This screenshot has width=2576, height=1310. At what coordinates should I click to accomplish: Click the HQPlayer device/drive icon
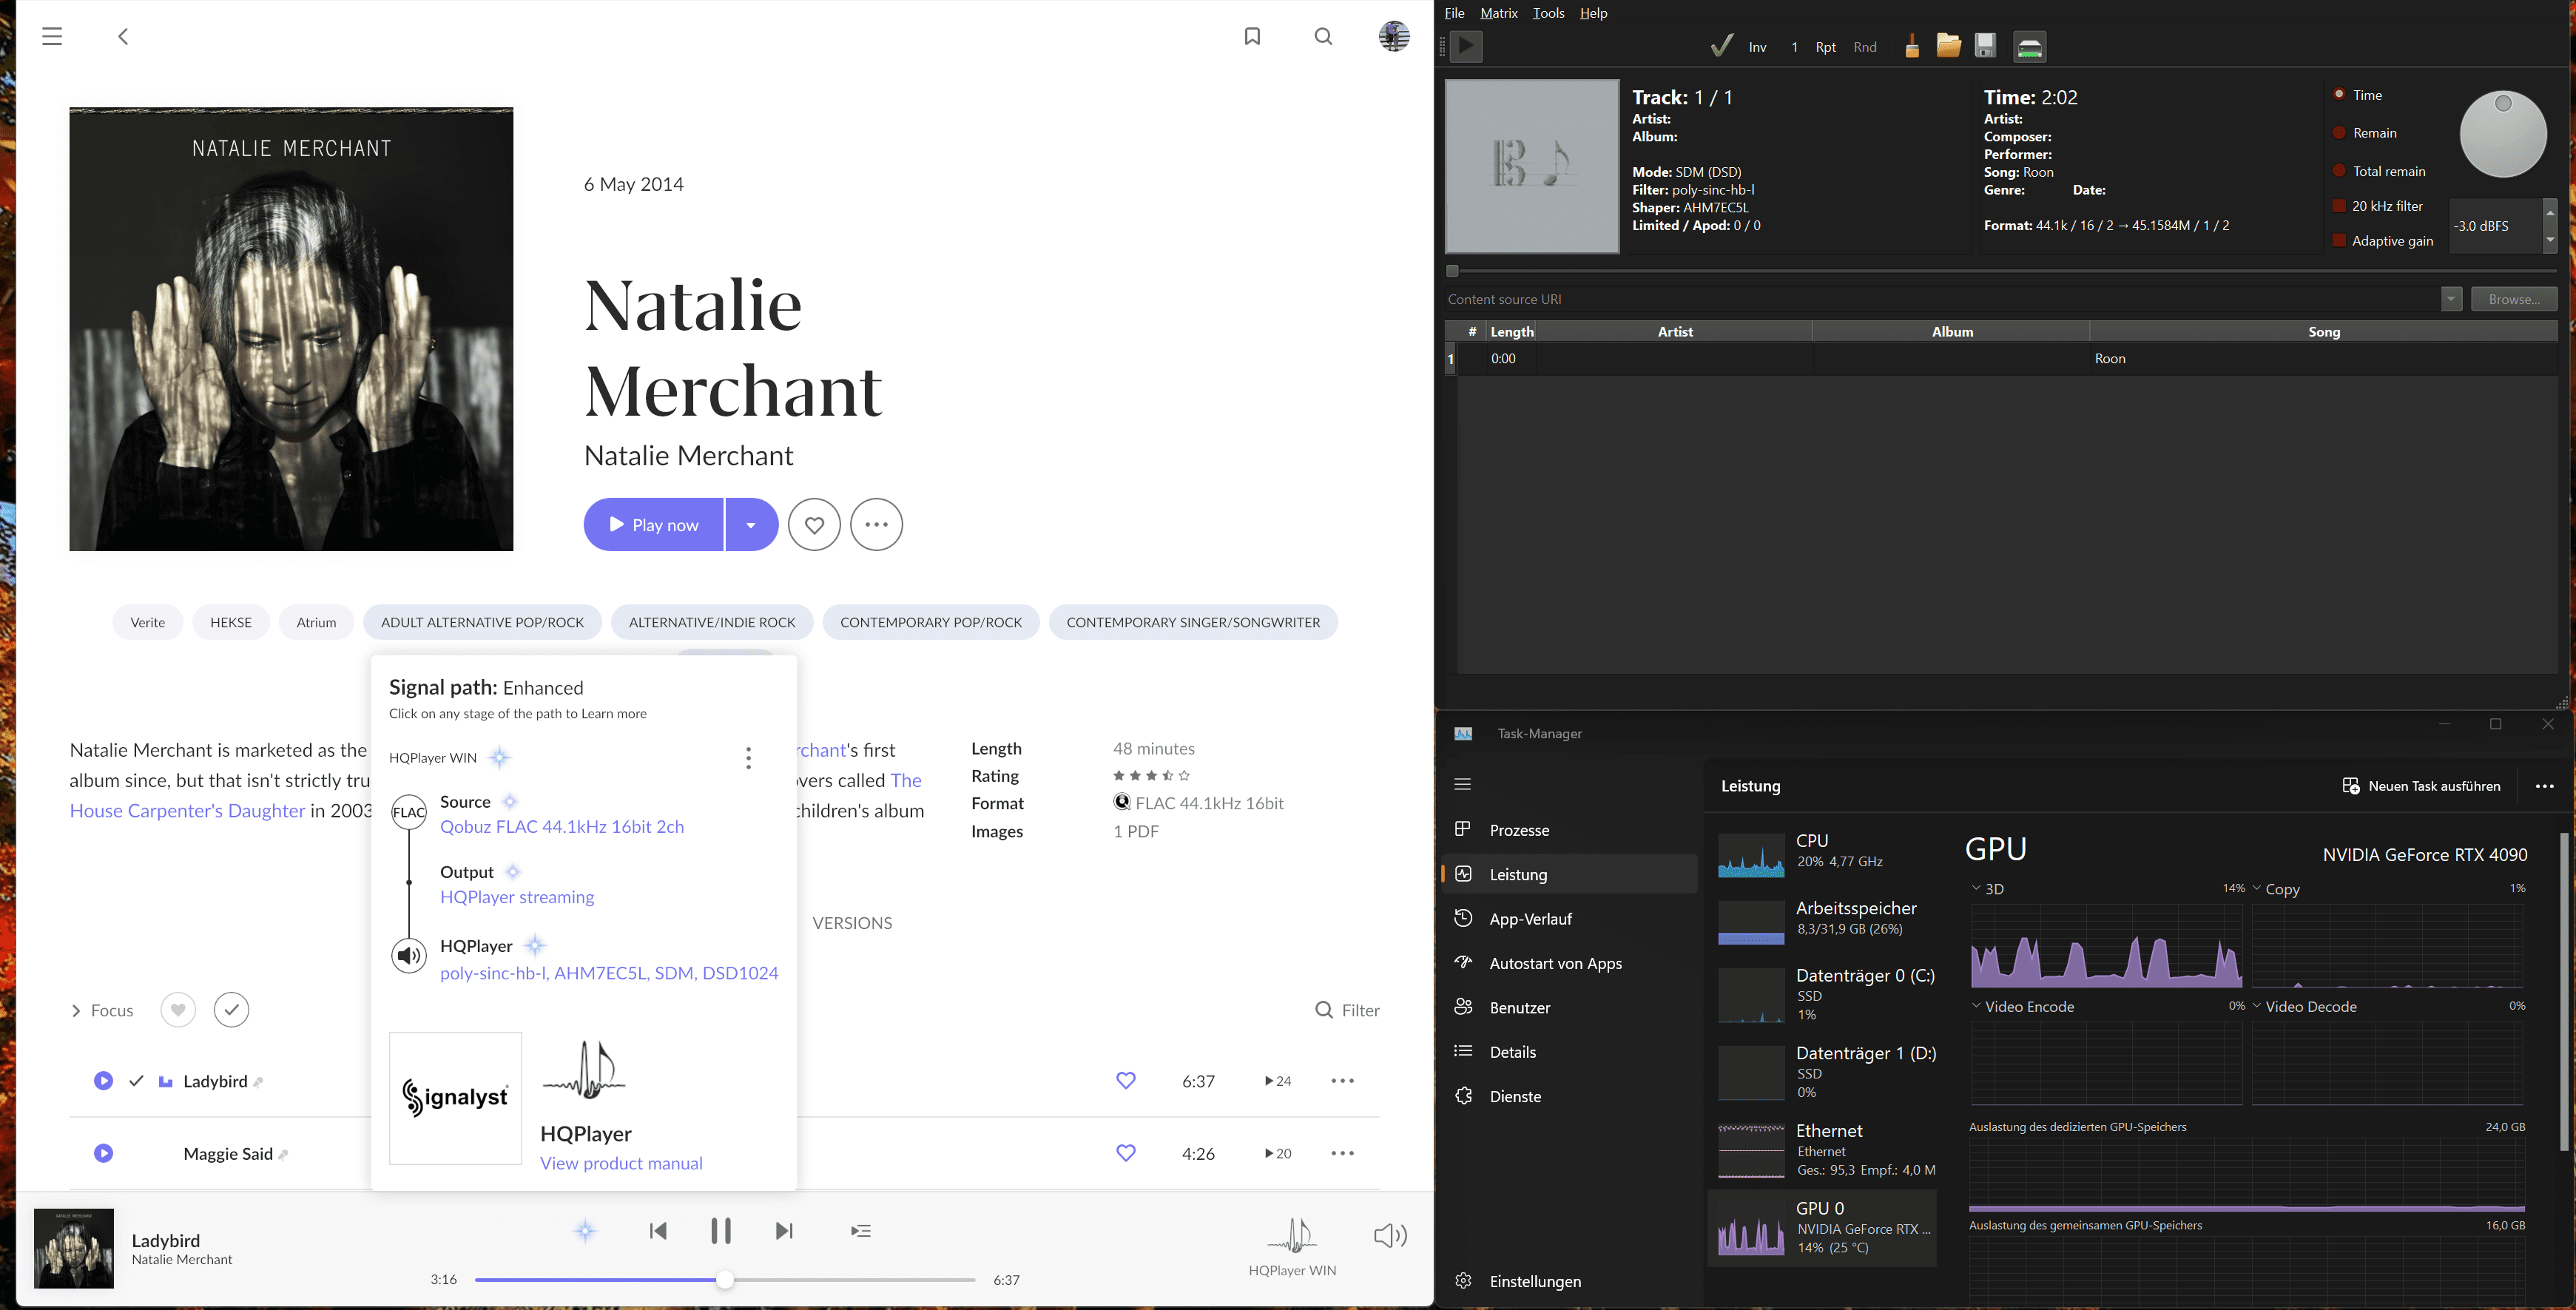[2029, 46]
